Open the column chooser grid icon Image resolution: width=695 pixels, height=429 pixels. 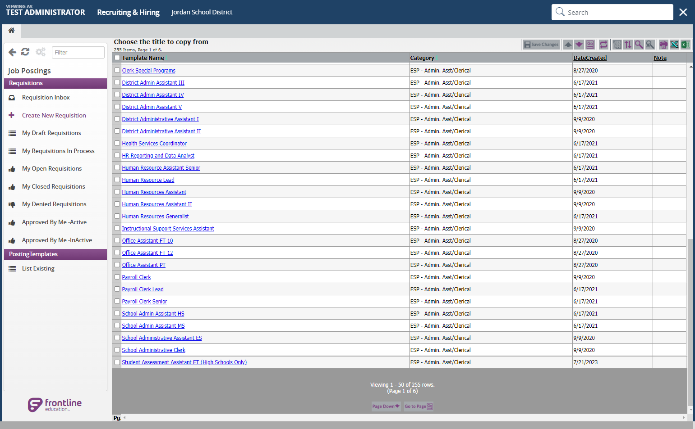click(617, 45)
